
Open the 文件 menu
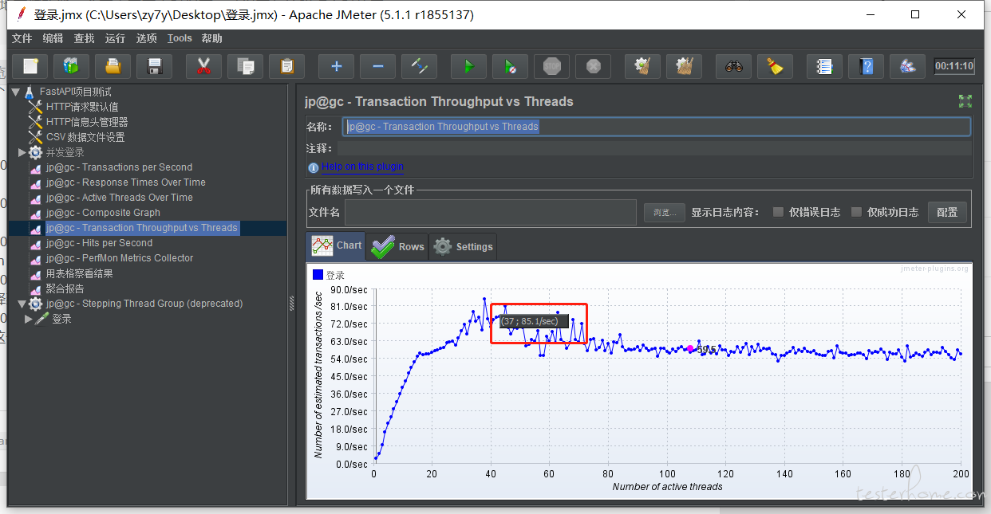coord(22,38)
